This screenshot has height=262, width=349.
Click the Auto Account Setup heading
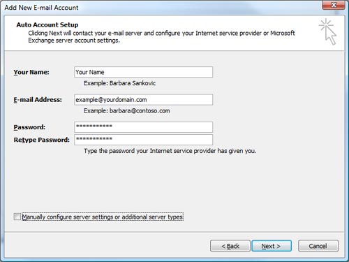coord(47,24)
